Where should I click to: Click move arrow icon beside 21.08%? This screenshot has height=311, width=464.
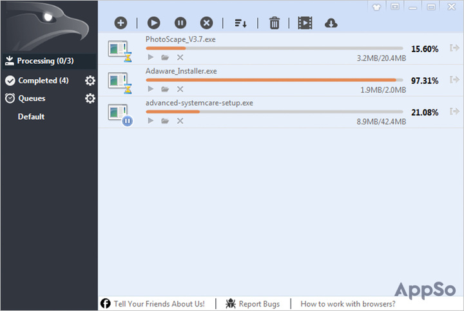tap(454, 111)
